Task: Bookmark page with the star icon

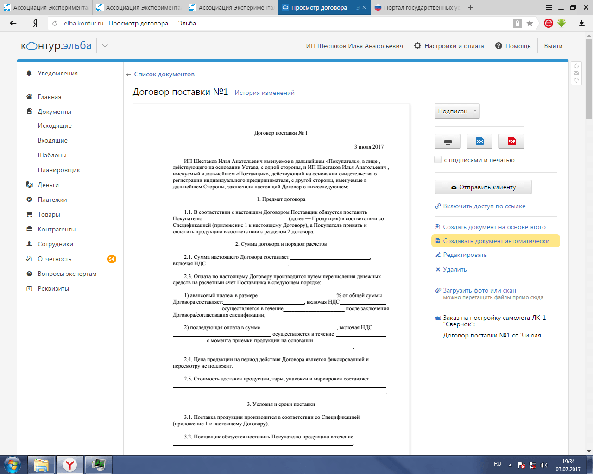Action: 530,23
